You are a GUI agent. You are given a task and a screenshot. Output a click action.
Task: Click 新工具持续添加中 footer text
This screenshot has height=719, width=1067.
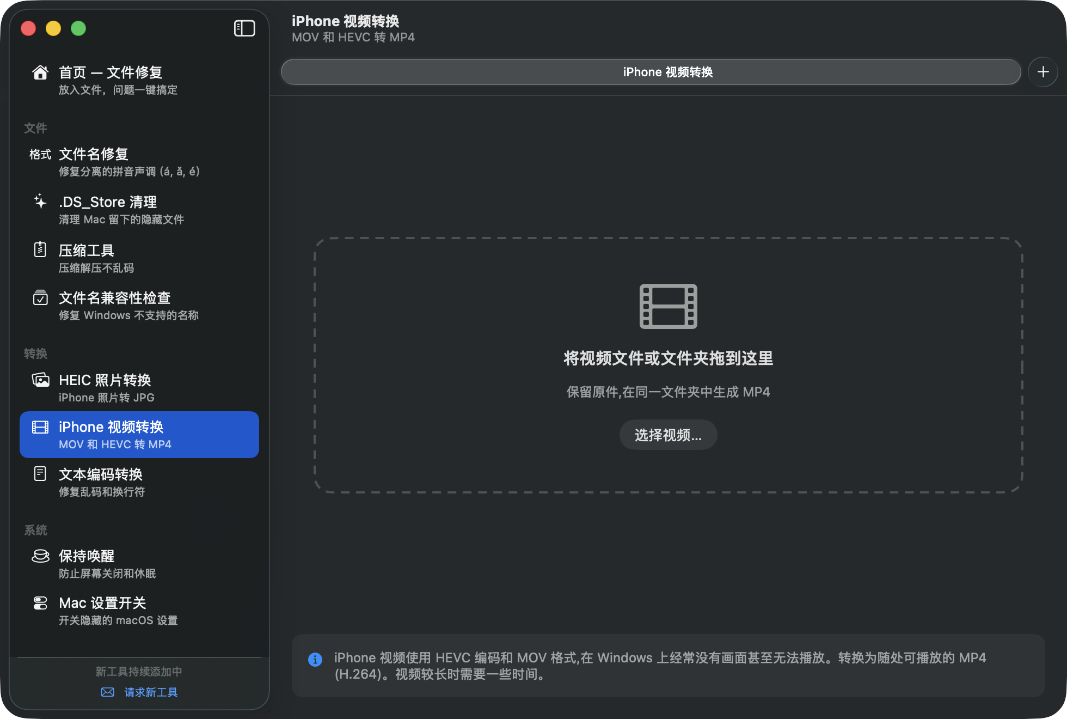(139, 671)
